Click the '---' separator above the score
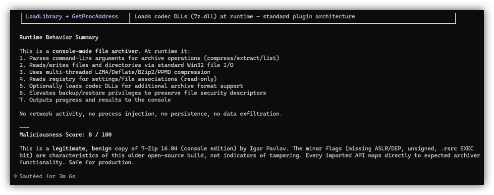Image resolution: width=494 pixels, height=195 pixels. click(x=24, y=128)
